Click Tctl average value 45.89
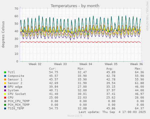Screen dimensions: 150x119 coord(111,72)
